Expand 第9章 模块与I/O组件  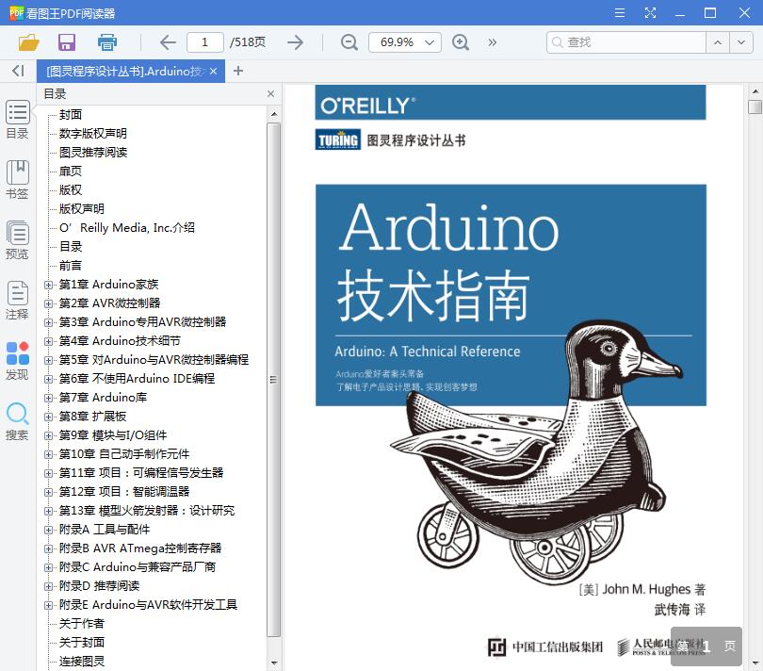pos(48,435)
